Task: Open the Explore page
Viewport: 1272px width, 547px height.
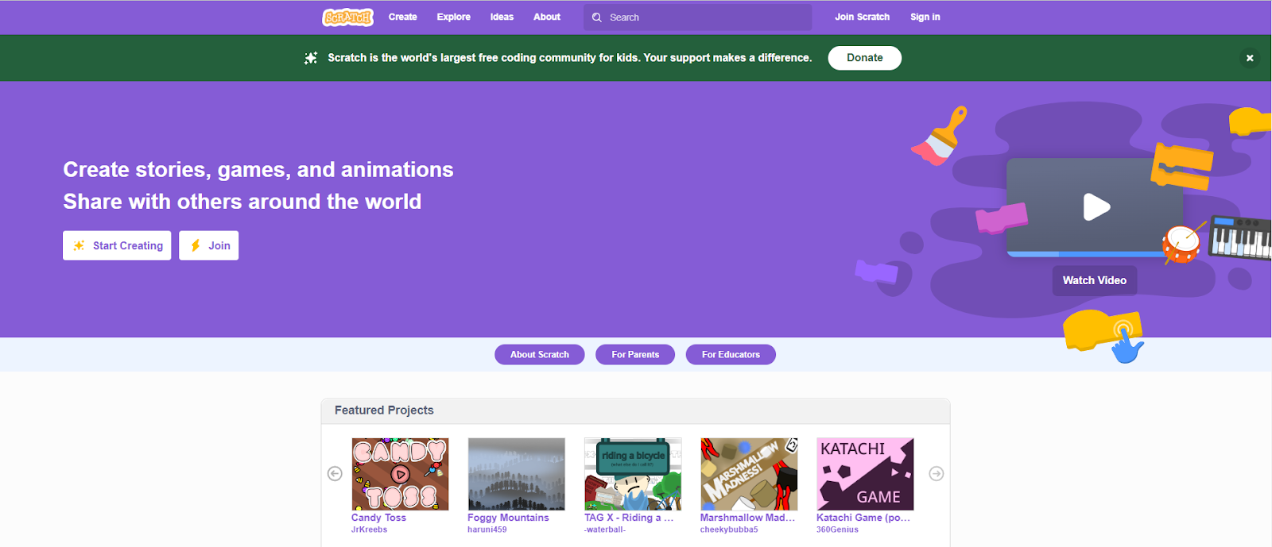Action: click(x=453, y=17)
